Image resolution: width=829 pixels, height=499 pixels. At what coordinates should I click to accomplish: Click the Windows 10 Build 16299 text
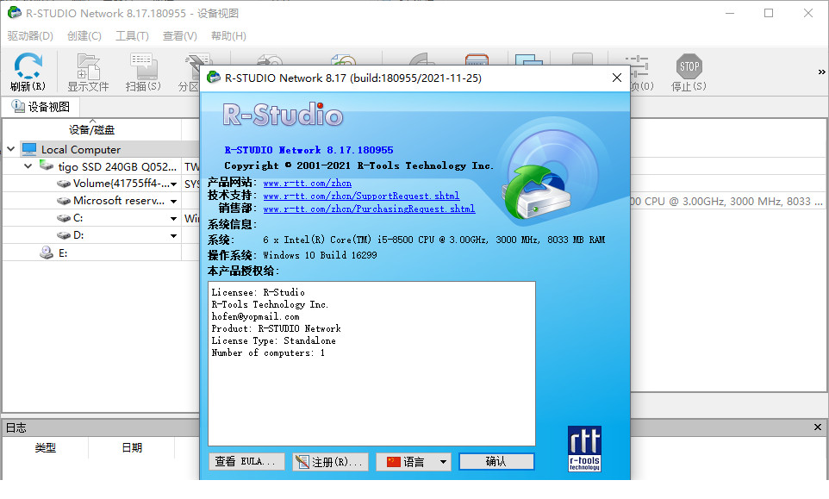[320, 255]
